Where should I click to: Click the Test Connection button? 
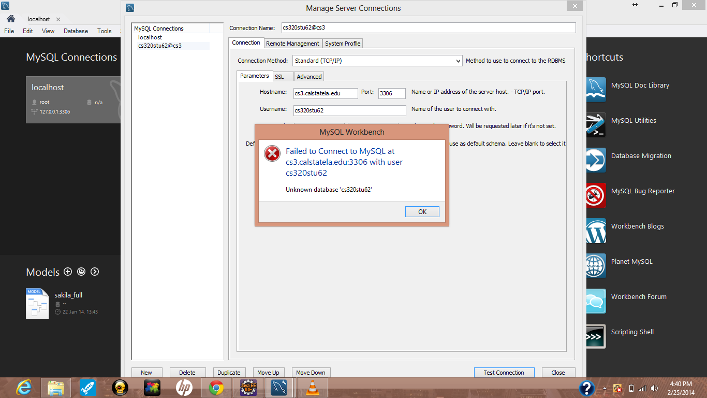coord(503,373)
